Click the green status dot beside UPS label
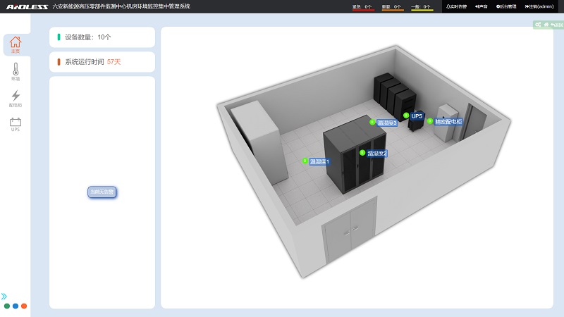 pyautogui.click(x=406, y=115)
